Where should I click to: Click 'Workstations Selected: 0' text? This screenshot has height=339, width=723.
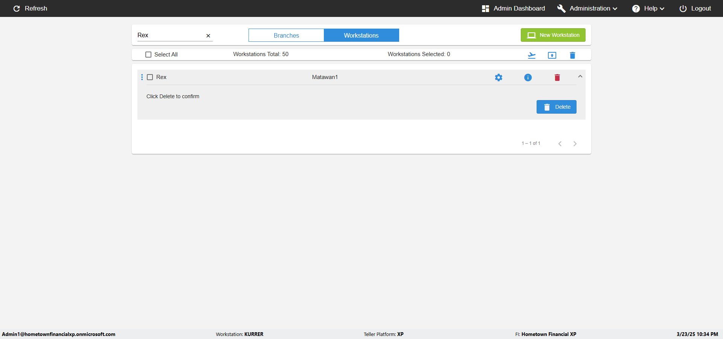point(419,54)
